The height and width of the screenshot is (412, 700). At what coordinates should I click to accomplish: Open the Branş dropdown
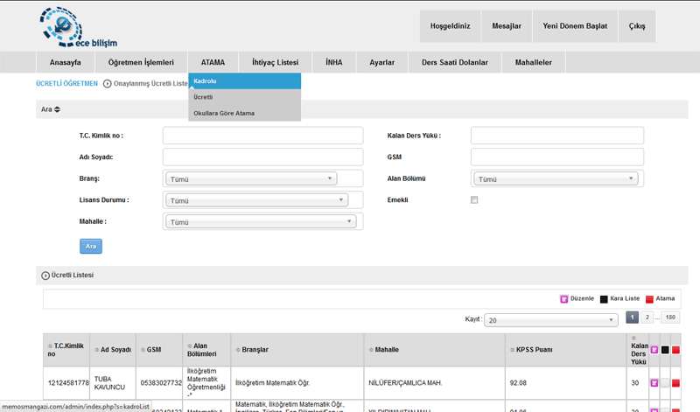[250, 178]
